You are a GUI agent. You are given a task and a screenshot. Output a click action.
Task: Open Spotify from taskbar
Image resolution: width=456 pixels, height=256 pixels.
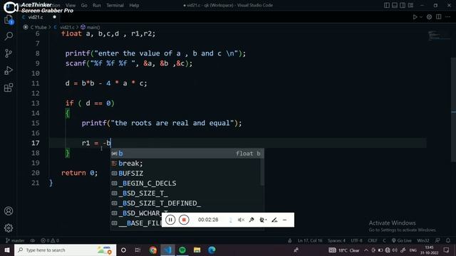click(182, 250)
